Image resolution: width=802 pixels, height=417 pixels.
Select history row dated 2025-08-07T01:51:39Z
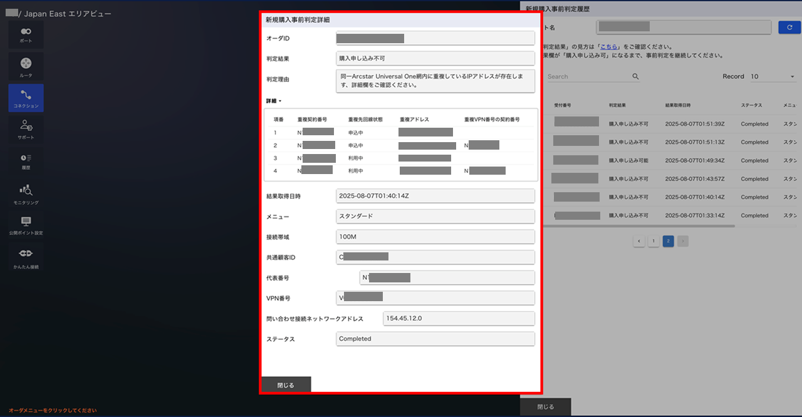(671, 124)
